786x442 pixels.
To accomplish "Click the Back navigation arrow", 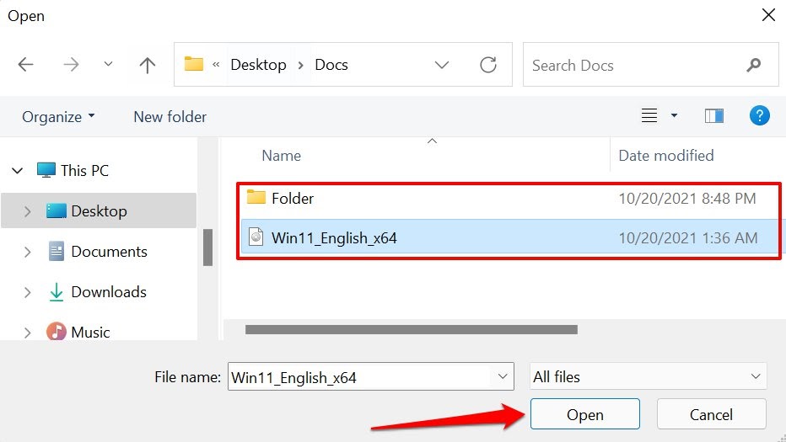I will 26,65.
